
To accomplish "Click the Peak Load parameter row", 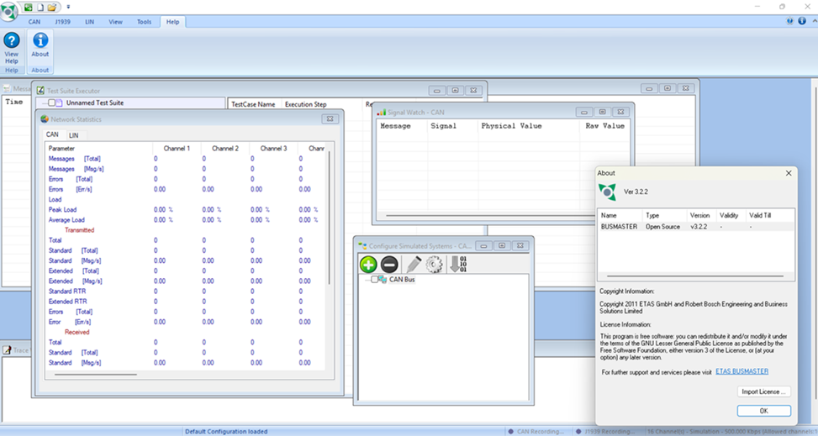I will 185,210.
